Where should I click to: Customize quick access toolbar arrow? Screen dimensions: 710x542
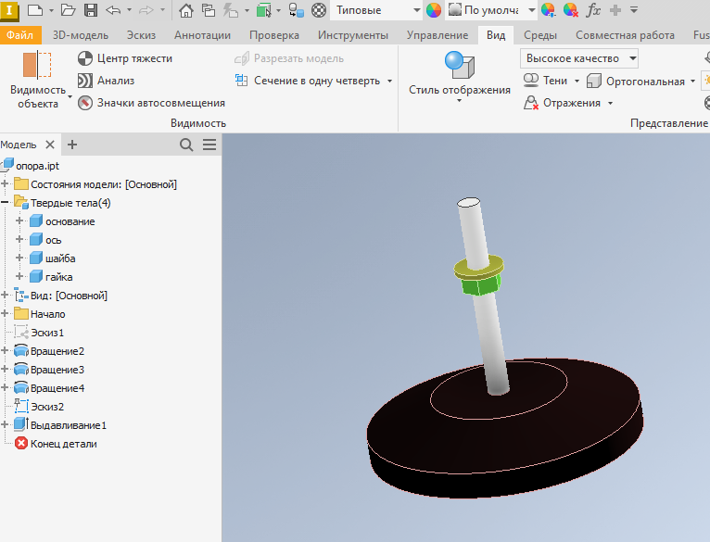(x=634, y=10)
